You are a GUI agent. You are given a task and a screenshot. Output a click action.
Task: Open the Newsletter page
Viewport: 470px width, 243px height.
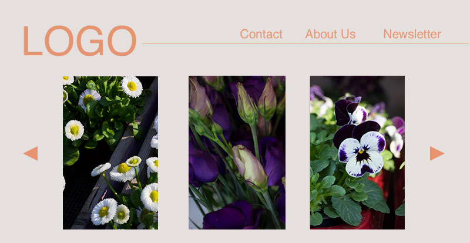click(x=412, y=34)
